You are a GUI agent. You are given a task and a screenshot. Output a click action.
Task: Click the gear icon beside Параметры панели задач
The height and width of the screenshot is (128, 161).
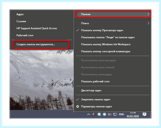[78, 107]
